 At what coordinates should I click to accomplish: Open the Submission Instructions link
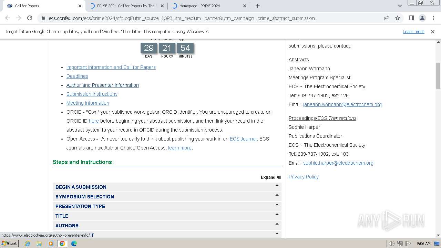(x=92, y=94)
